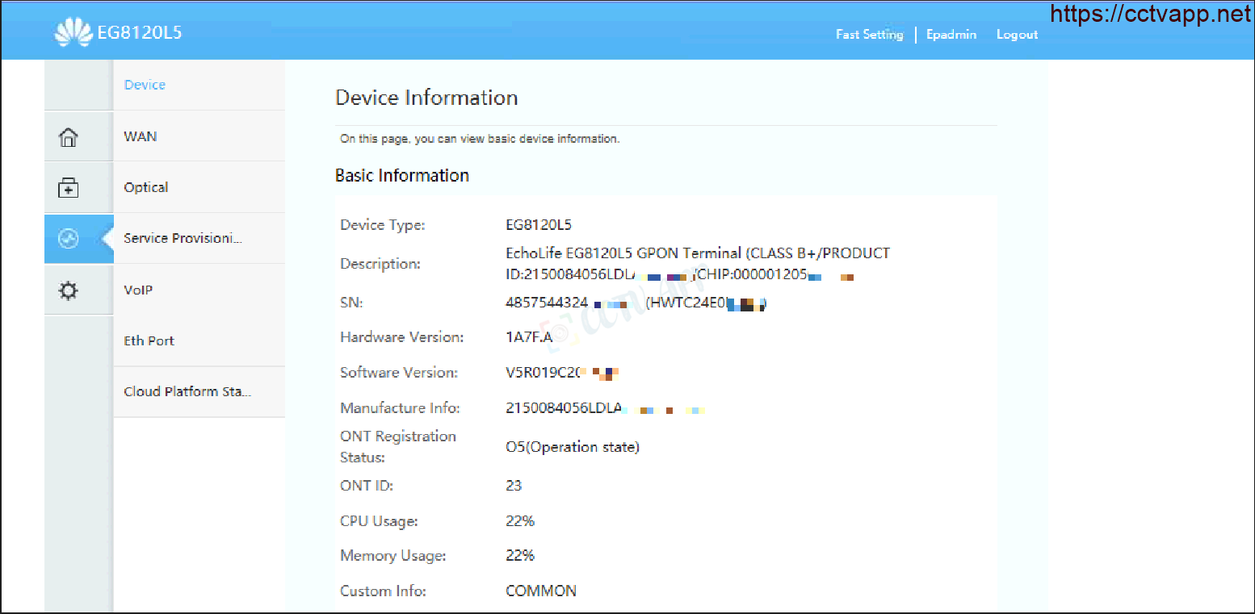Click the Fast Setting link

pyautogui.click(x=869, y=35)
